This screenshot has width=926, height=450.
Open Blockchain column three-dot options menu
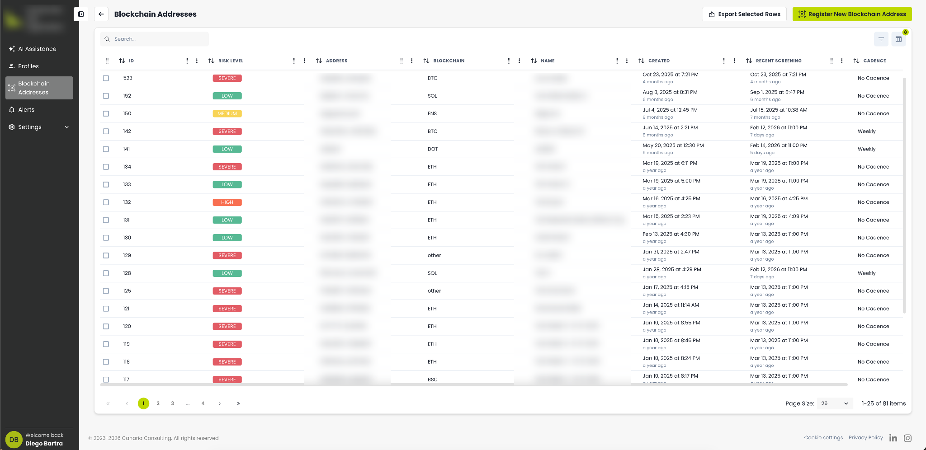point(519,61)
